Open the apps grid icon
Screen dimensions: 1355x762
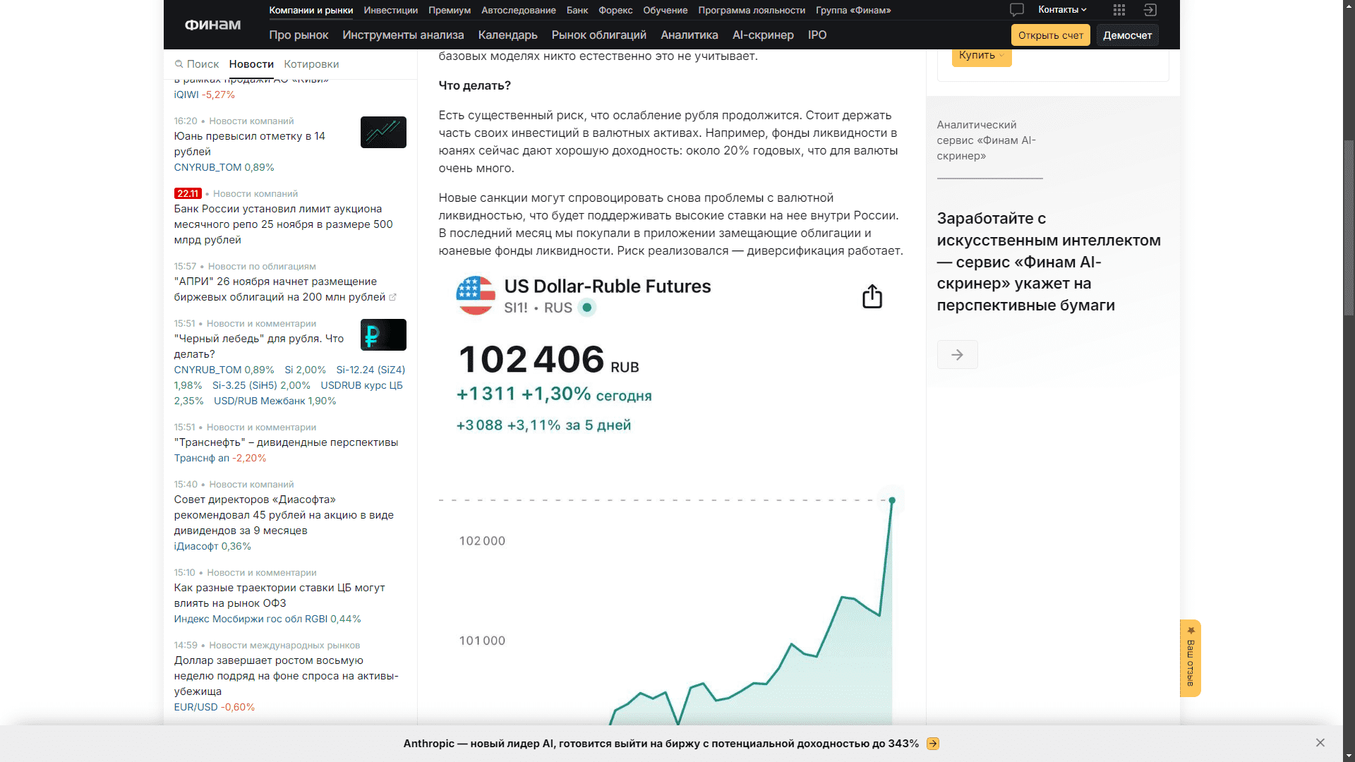coord(1119,10)
